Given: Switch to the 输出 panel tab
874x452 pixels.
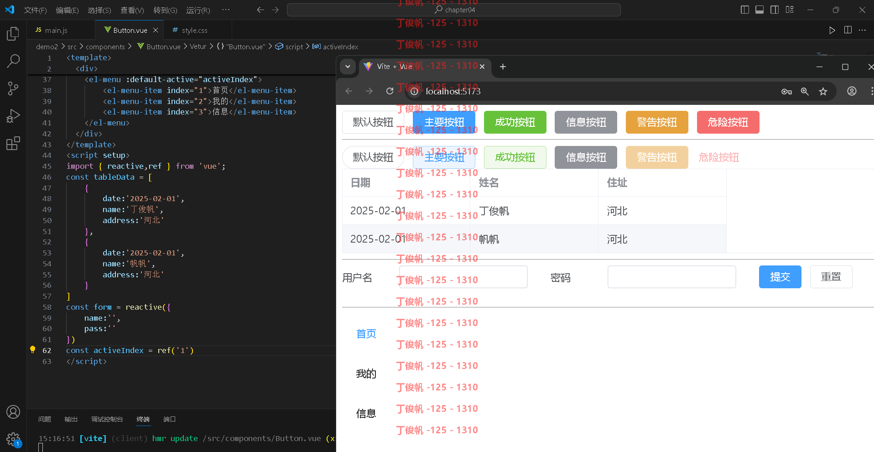Looking at the screenshot, I should point(71,419).
